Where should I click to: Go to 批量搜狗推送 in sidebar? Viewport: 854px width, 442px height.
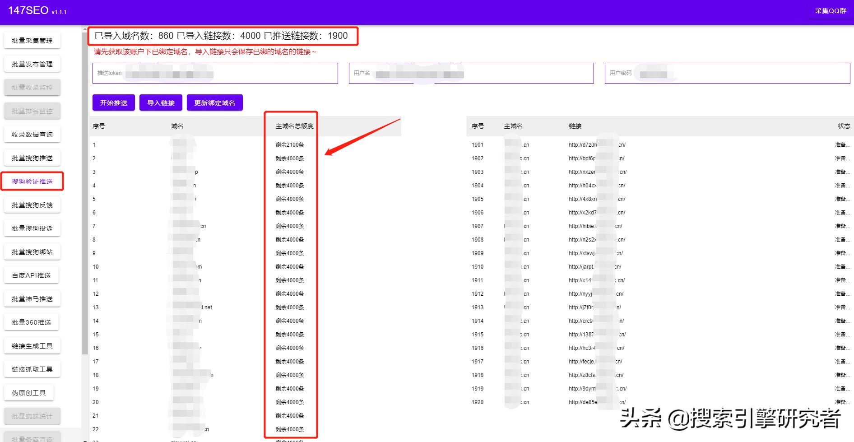32,158
